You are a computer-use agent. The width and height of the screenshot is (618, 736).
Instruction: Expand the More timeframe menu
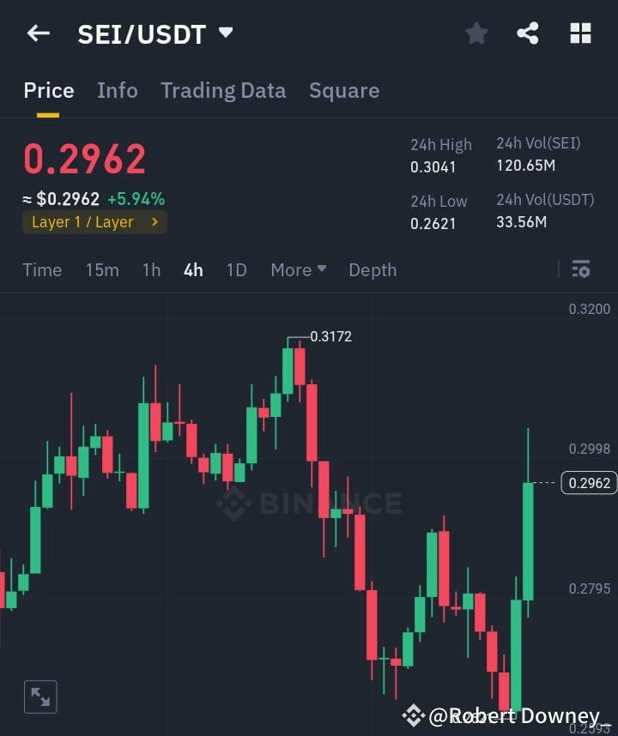pos(297,269)
